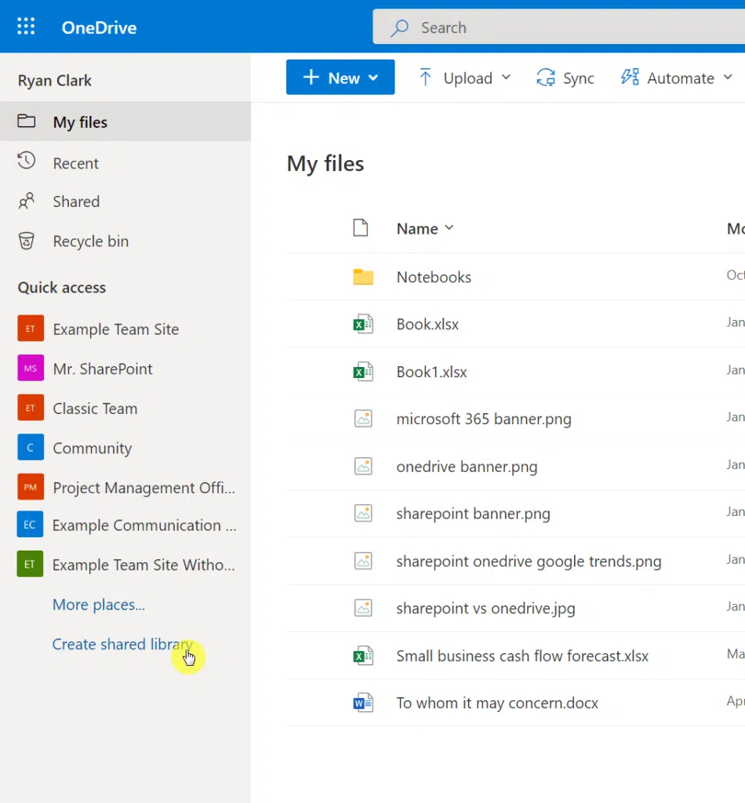
Task: Open Community site link
Action: click(x=93, y=448)
